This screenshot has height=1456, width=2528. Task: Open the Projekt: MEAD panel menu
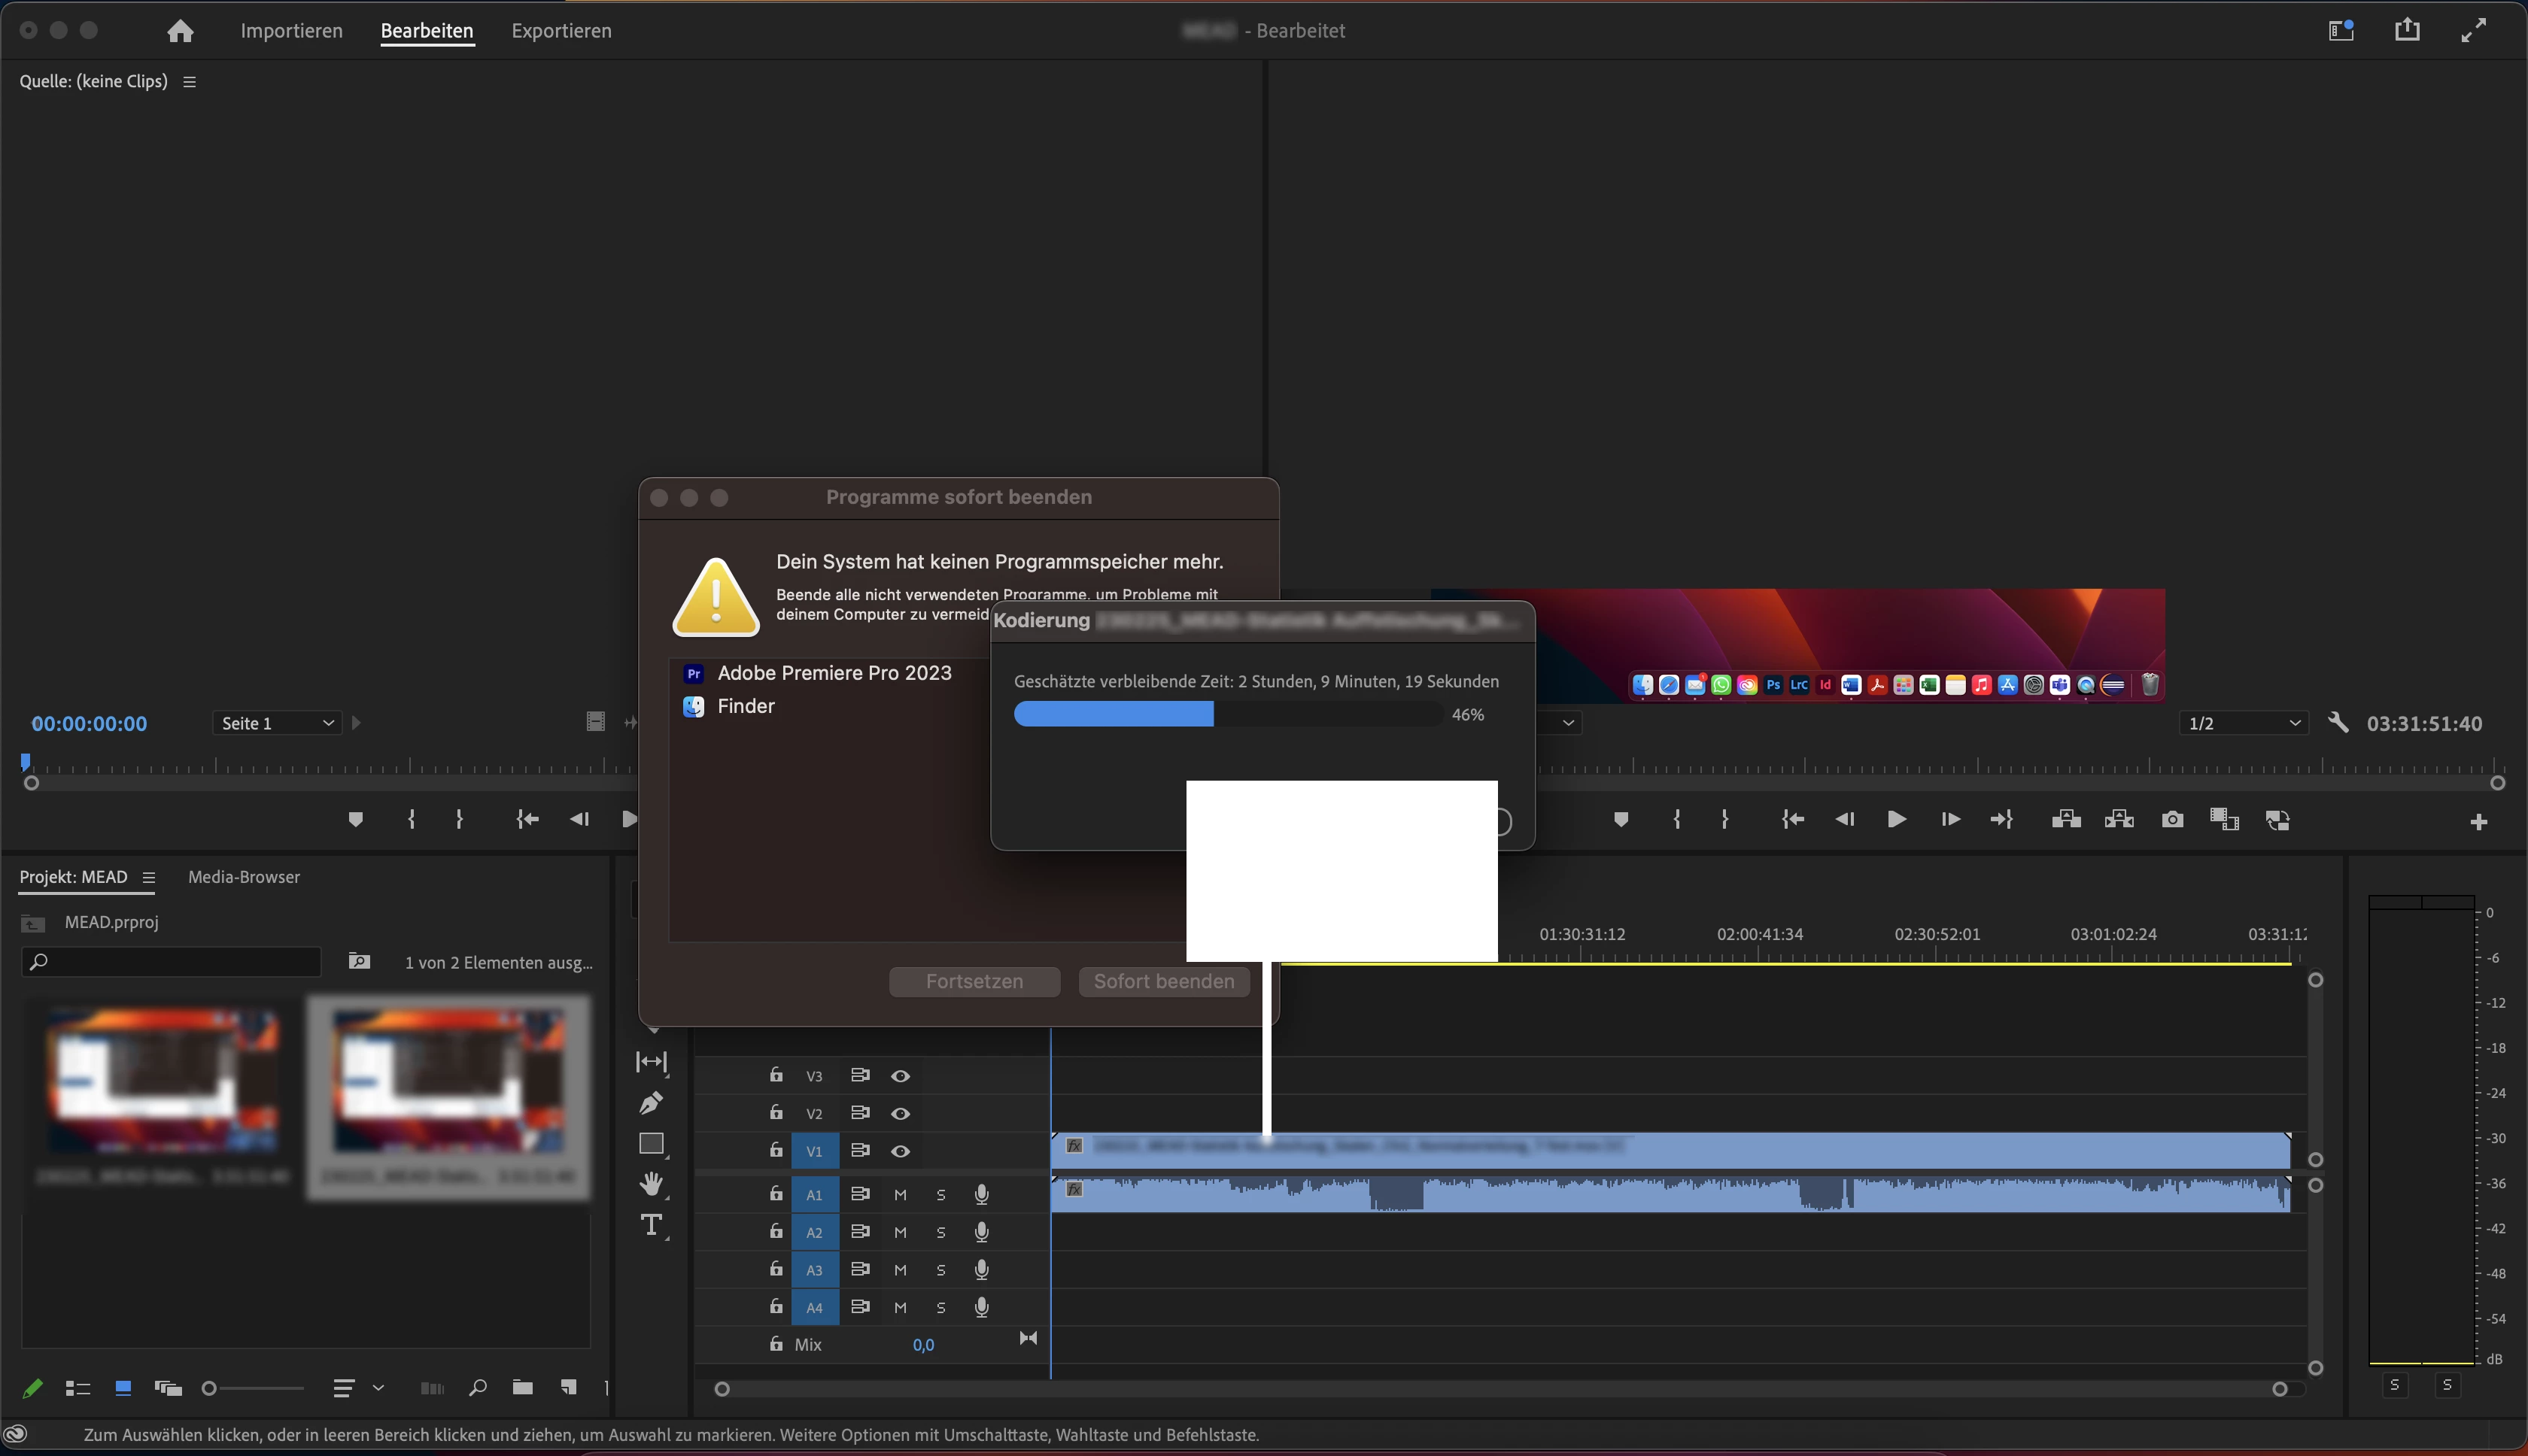click(149, 877)
